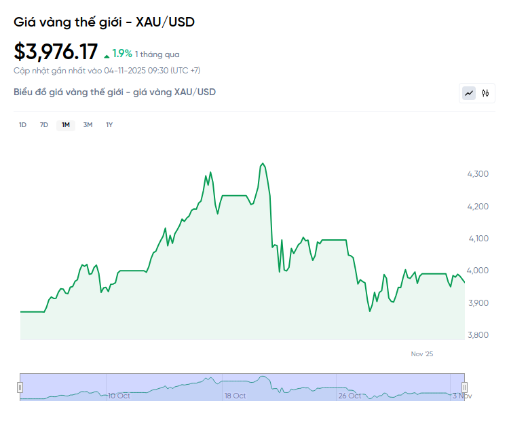The height and width of the screenshot is (431, 509).
Task: Show the 3M price history
Action: point(88,124)
